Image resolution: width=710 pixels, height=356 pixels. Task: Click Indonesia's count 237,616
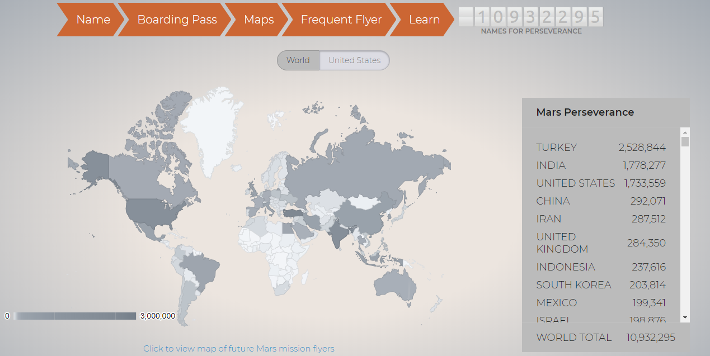[x=649, y=267]
